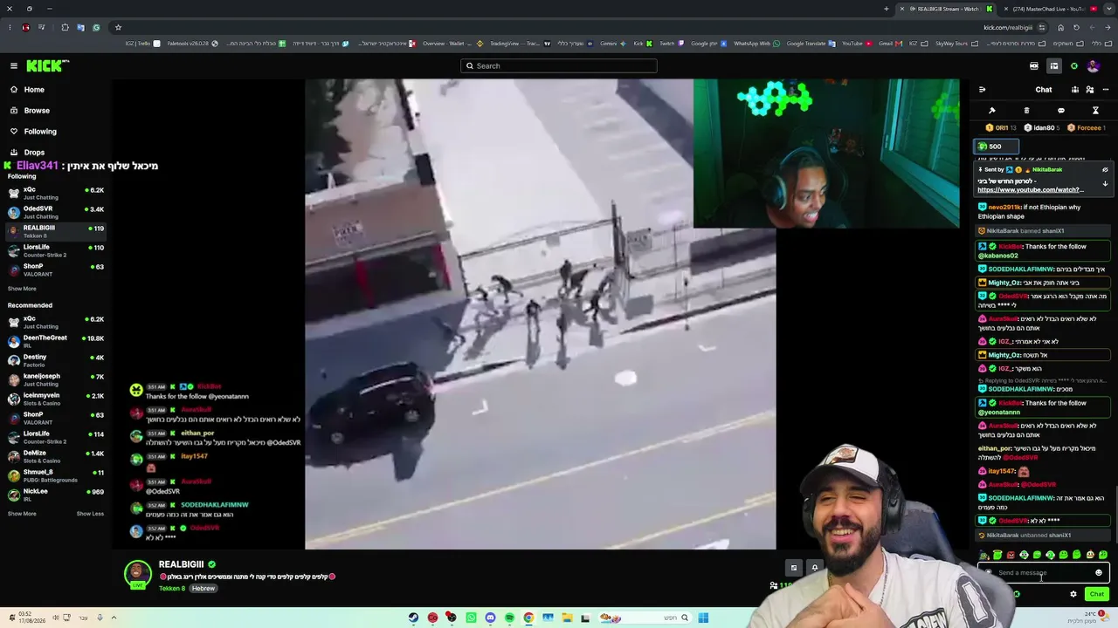1118x628 pixels.
Task: Hide the pinned message with eye icon
Action: [1105, 170]
